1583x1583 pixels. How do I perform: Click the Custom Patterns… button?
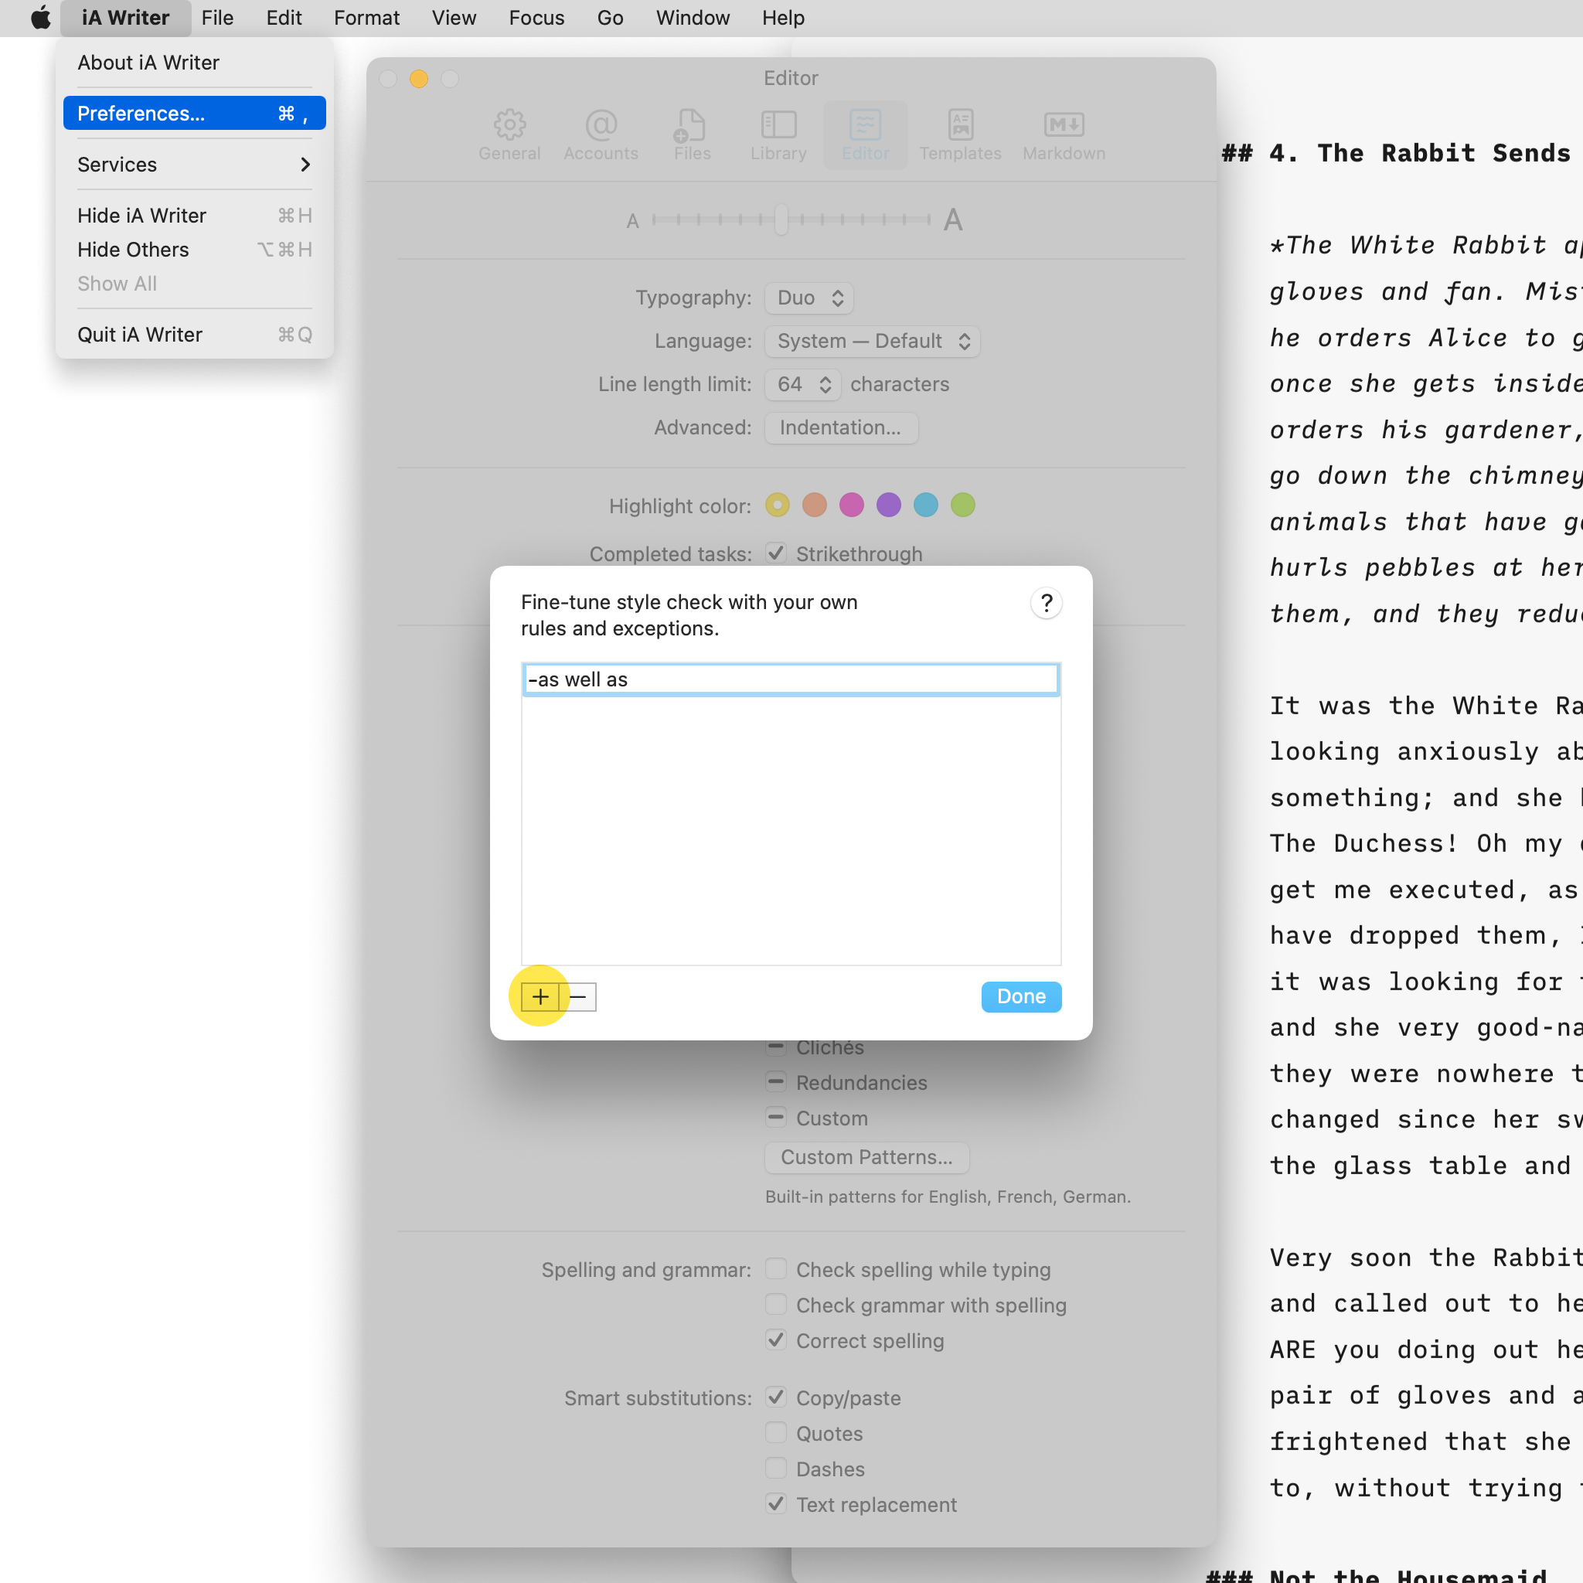click(867, 1157)
